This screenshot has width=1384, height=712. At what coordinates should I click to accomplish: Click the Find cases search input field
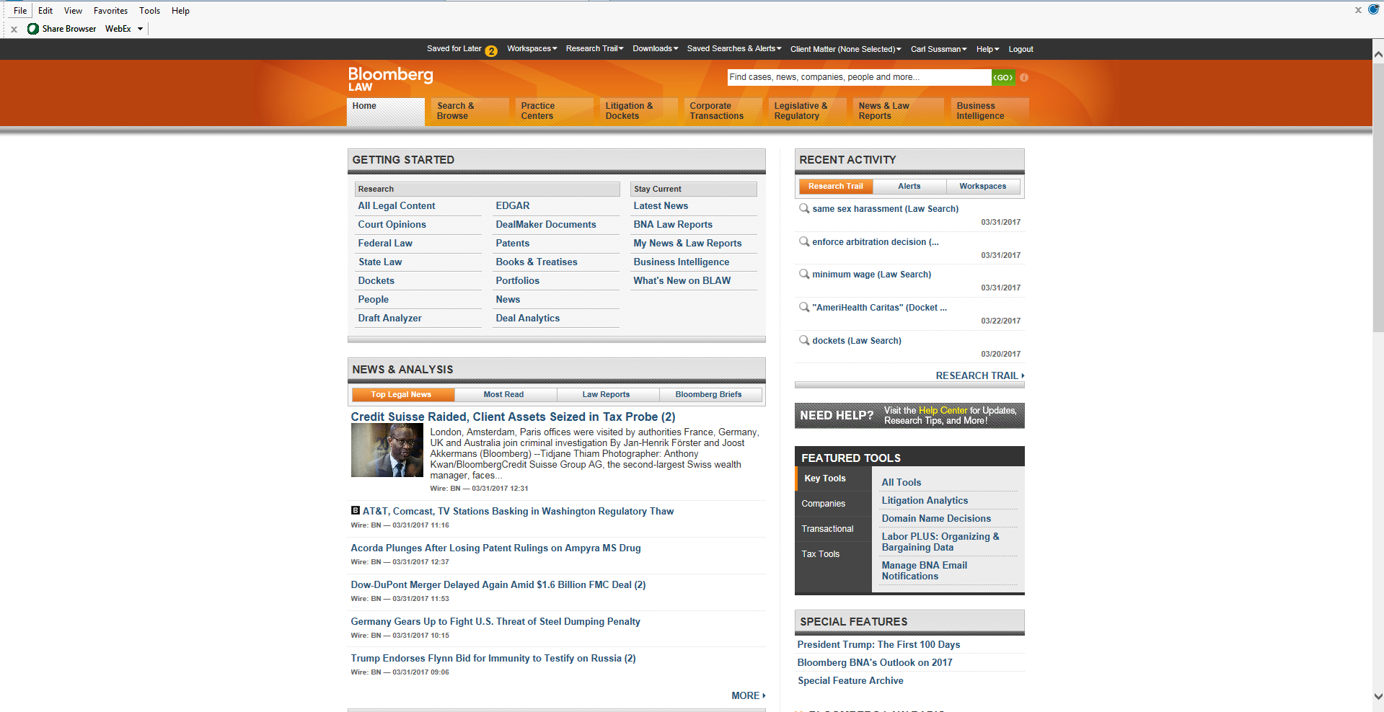(x=859, y=77)
